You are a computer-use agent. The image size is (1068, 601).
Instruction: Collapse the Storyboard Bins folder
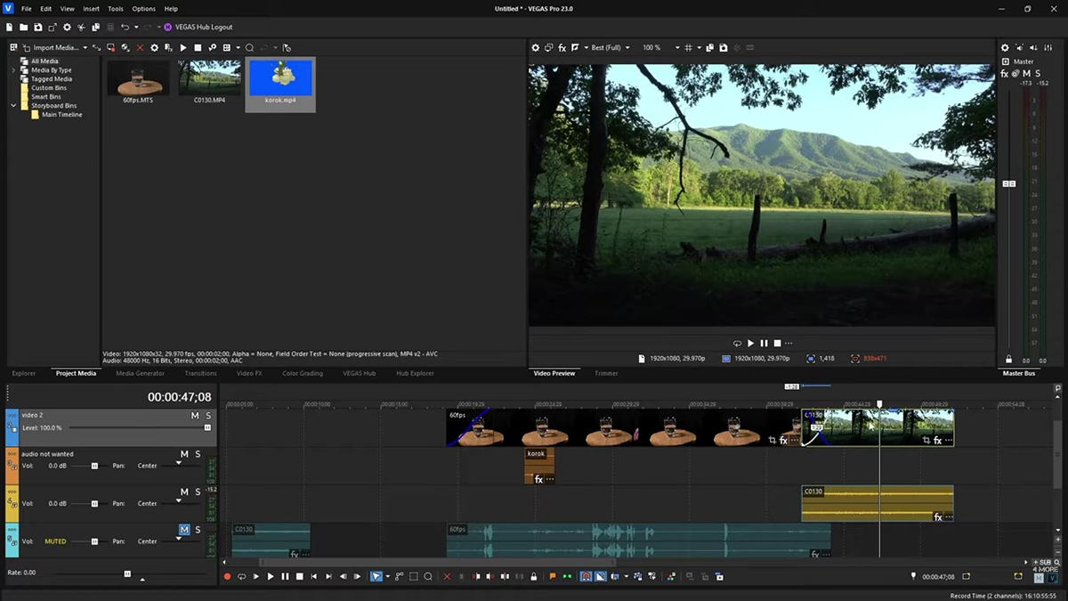coord(13,106)
